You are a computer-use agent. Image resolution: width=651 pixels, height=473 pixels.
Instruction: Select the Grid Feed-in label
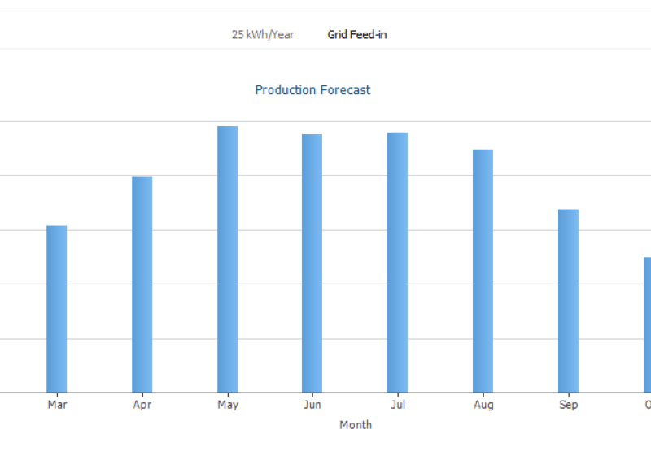point(356,35)
